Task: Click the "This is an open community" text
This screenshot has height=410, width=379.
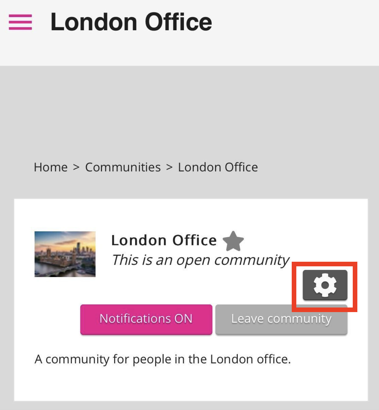Action: [x=200, y=260]
